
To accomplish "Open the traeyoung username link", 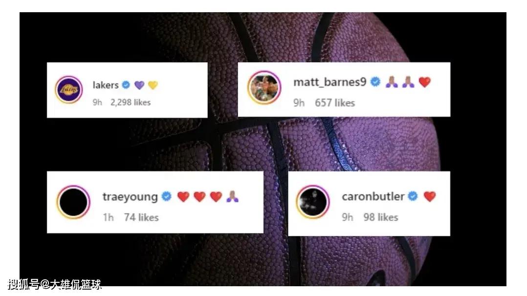I will (x=130, y=197).
